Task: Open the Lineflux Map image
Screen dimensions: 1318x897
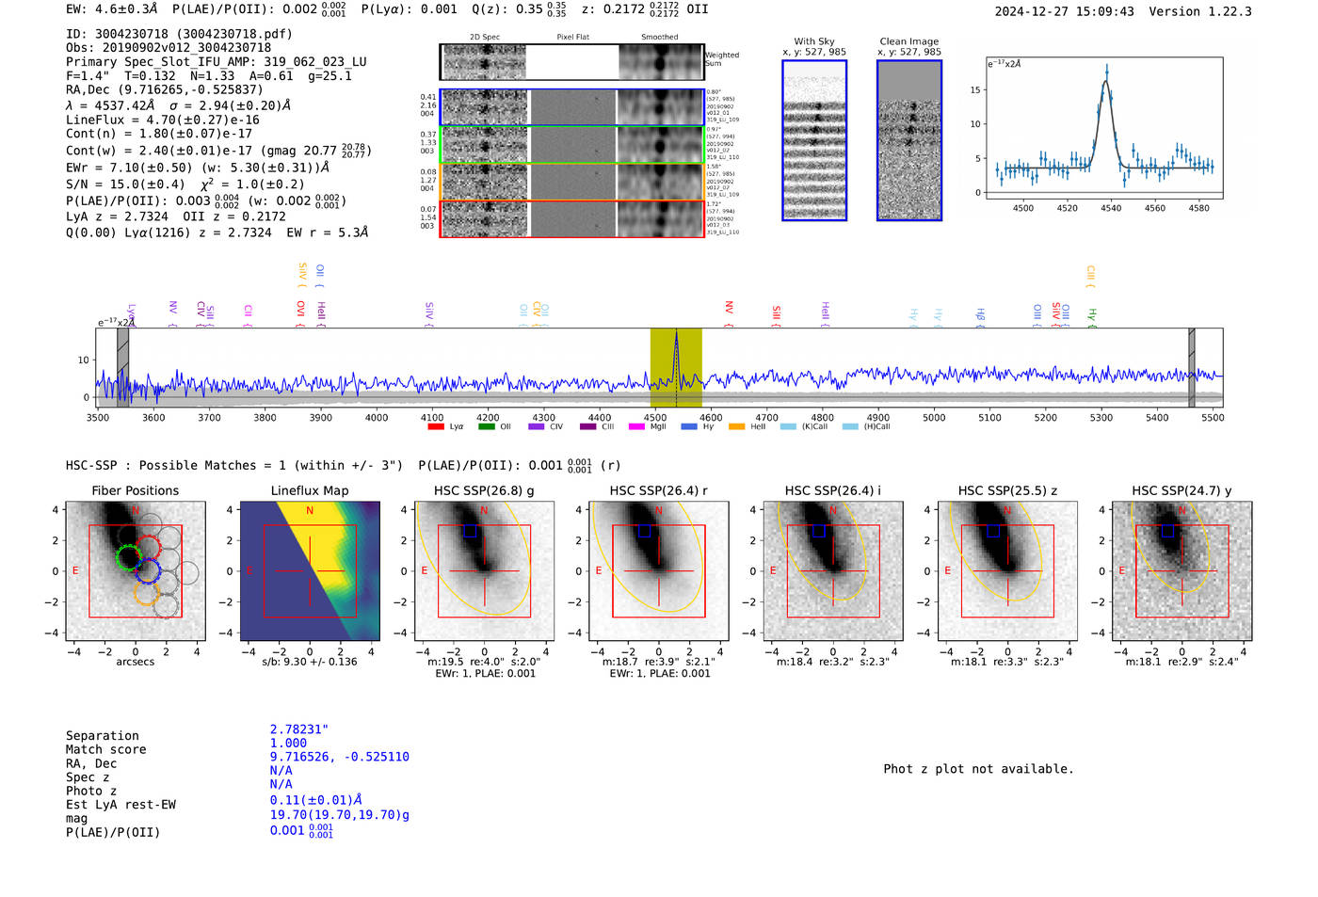Action: point(310,571)
